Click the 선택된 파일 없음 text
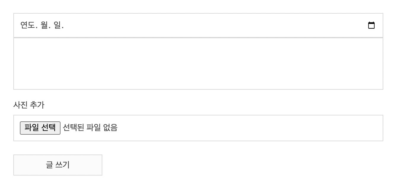The width and height of the screenshot is (399, 185). (x=90, y=128)
